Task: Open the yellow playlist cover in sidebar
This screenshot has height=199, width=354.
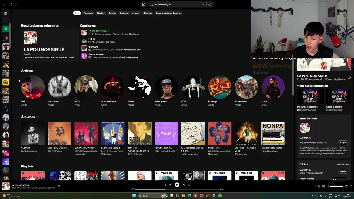Action: [6, 82]
